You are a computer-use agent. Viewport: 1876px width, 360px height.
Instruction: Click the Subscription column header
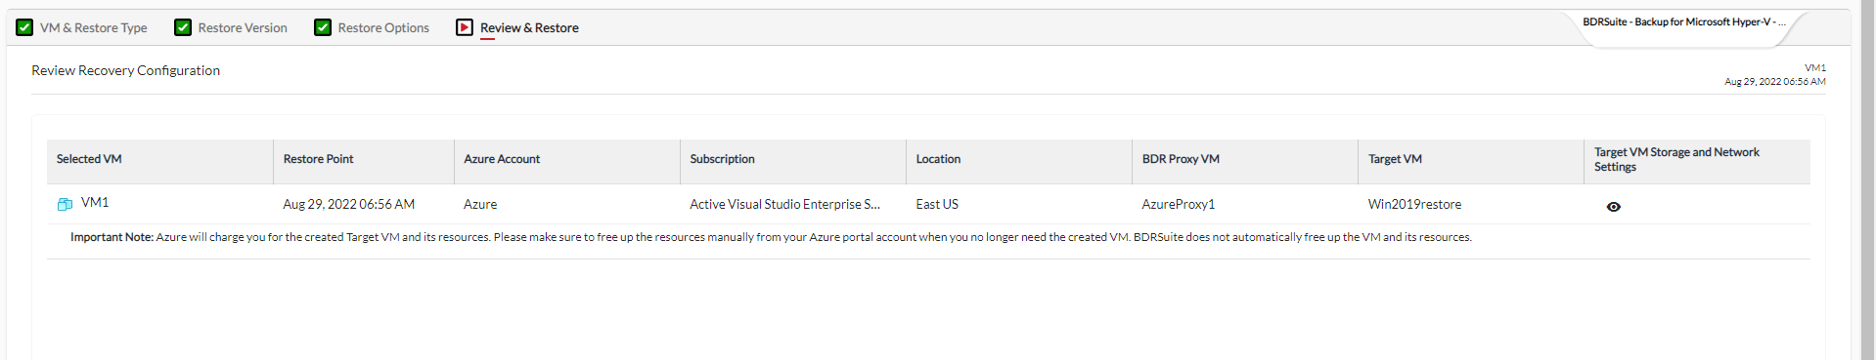[793, 162]
